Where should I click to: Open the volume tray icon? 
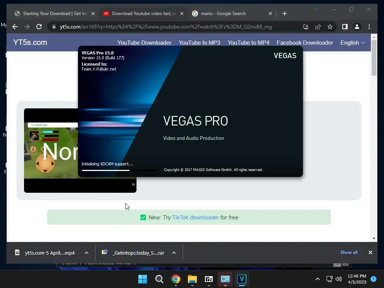339,279
